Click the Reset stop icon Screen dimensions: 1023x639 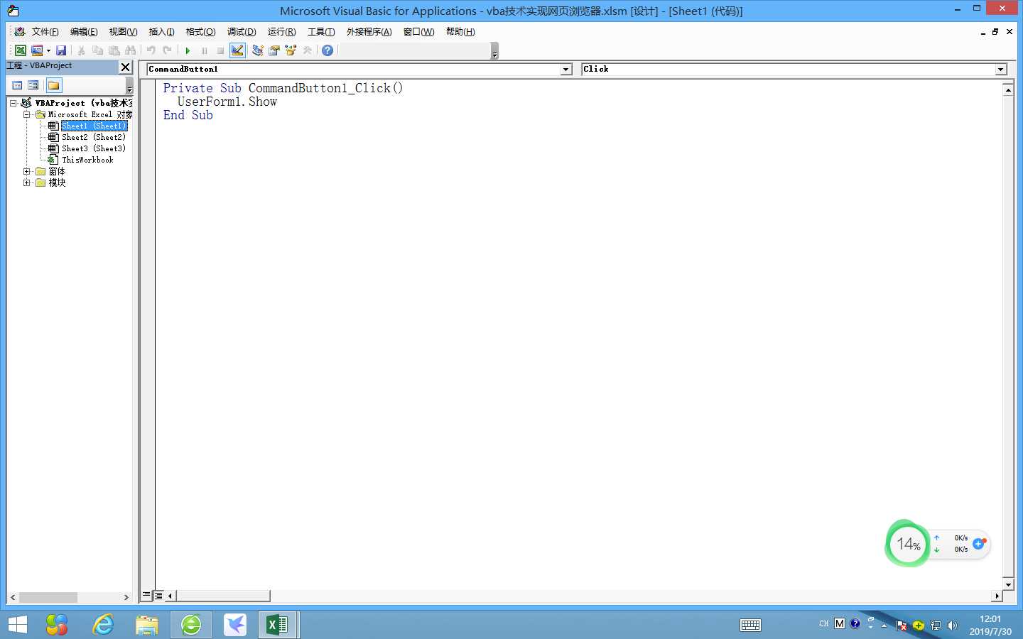click(220, 50)
